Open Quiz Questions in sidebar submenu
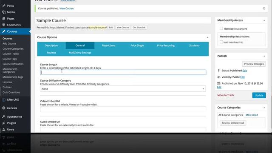Viewport: 272px width, 153px height. point(11,93)
